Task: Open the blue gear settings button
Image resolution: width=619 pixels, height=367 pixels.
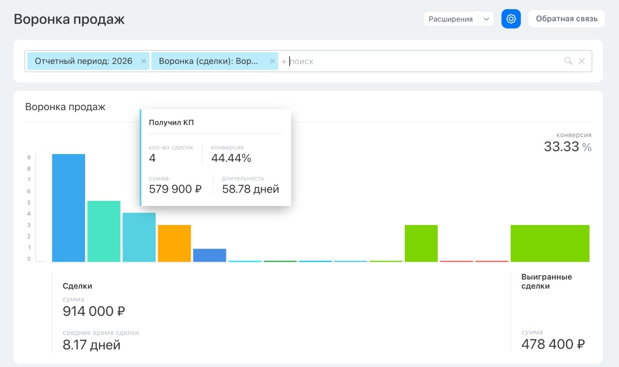Action: tap(511, 19)
